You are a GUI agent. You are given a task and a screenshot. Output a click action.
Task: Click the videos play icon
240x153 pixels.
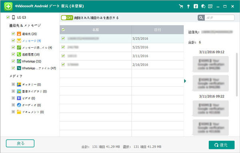(x=19, y=98)
